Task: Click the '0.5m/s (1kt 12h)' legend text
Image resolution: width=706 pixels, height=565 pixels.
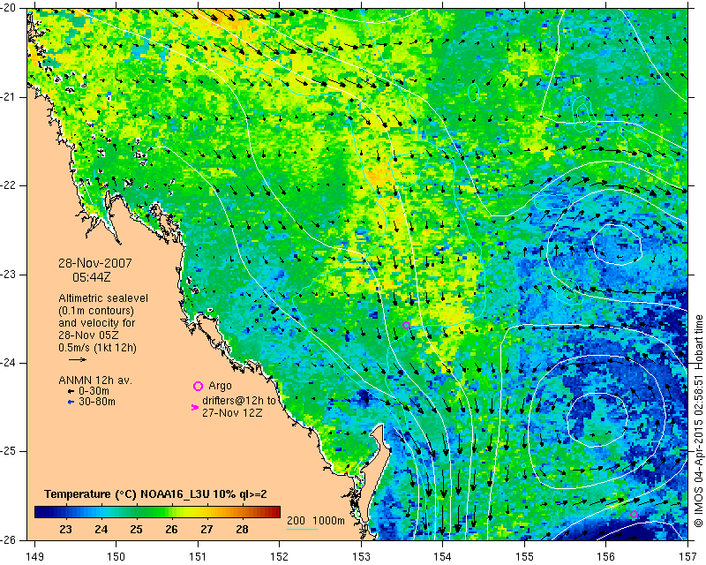Action: click(97, 348)
